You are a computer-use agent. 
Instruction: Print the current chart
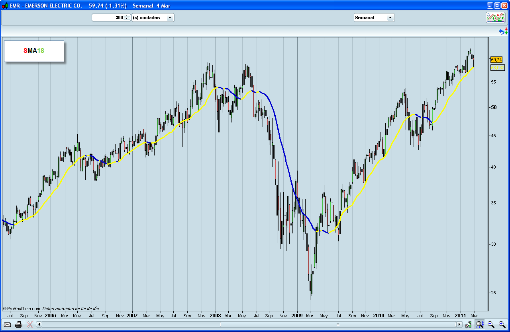coord(18,324)
